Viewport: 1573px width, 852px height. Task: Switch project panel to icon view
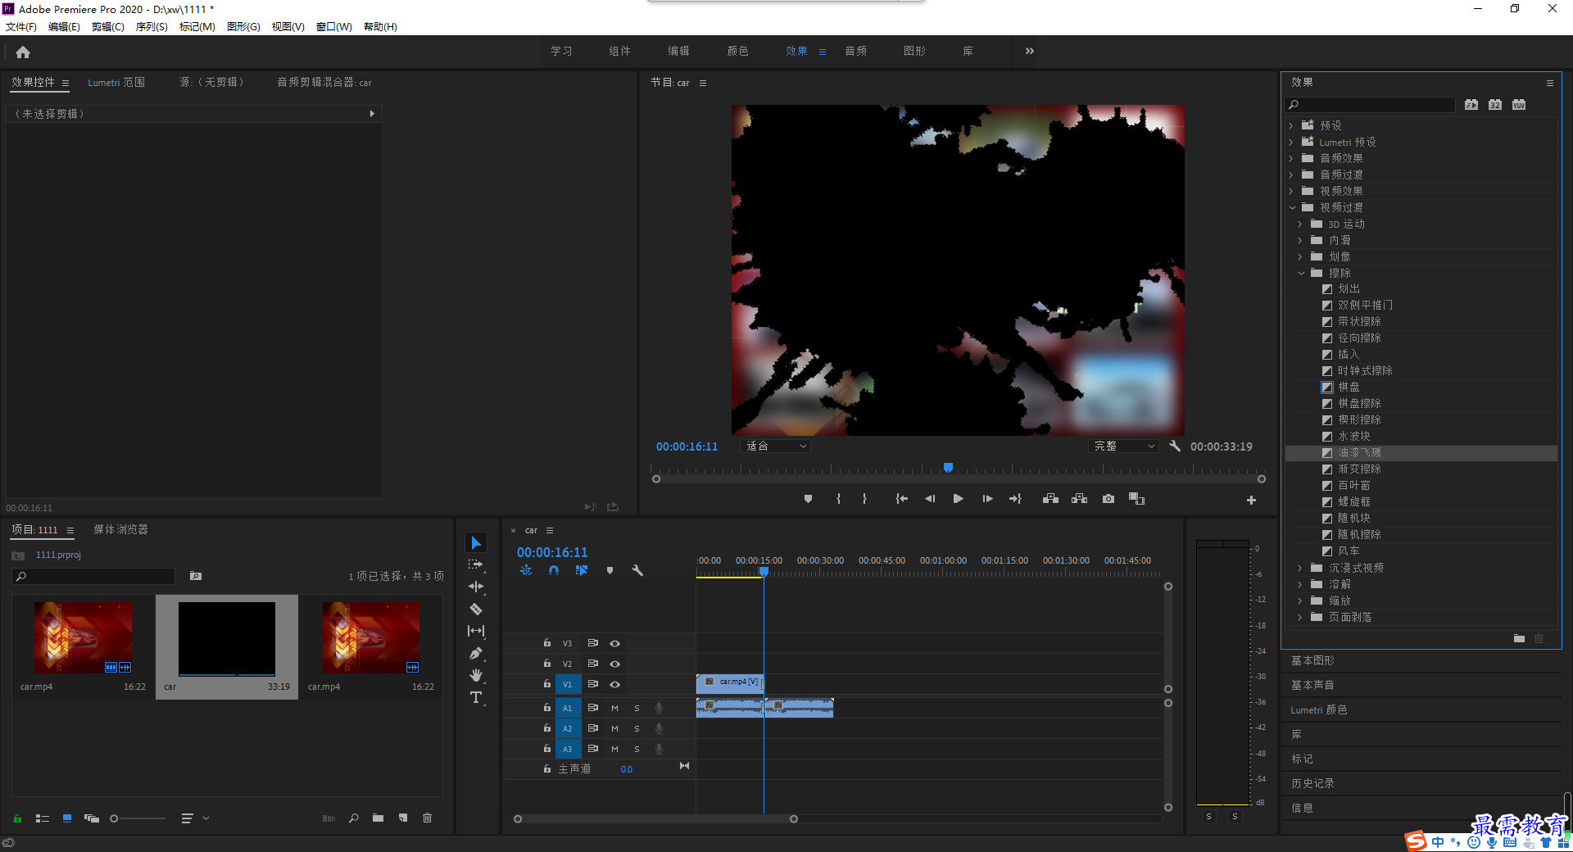click(x=67, y=818)
